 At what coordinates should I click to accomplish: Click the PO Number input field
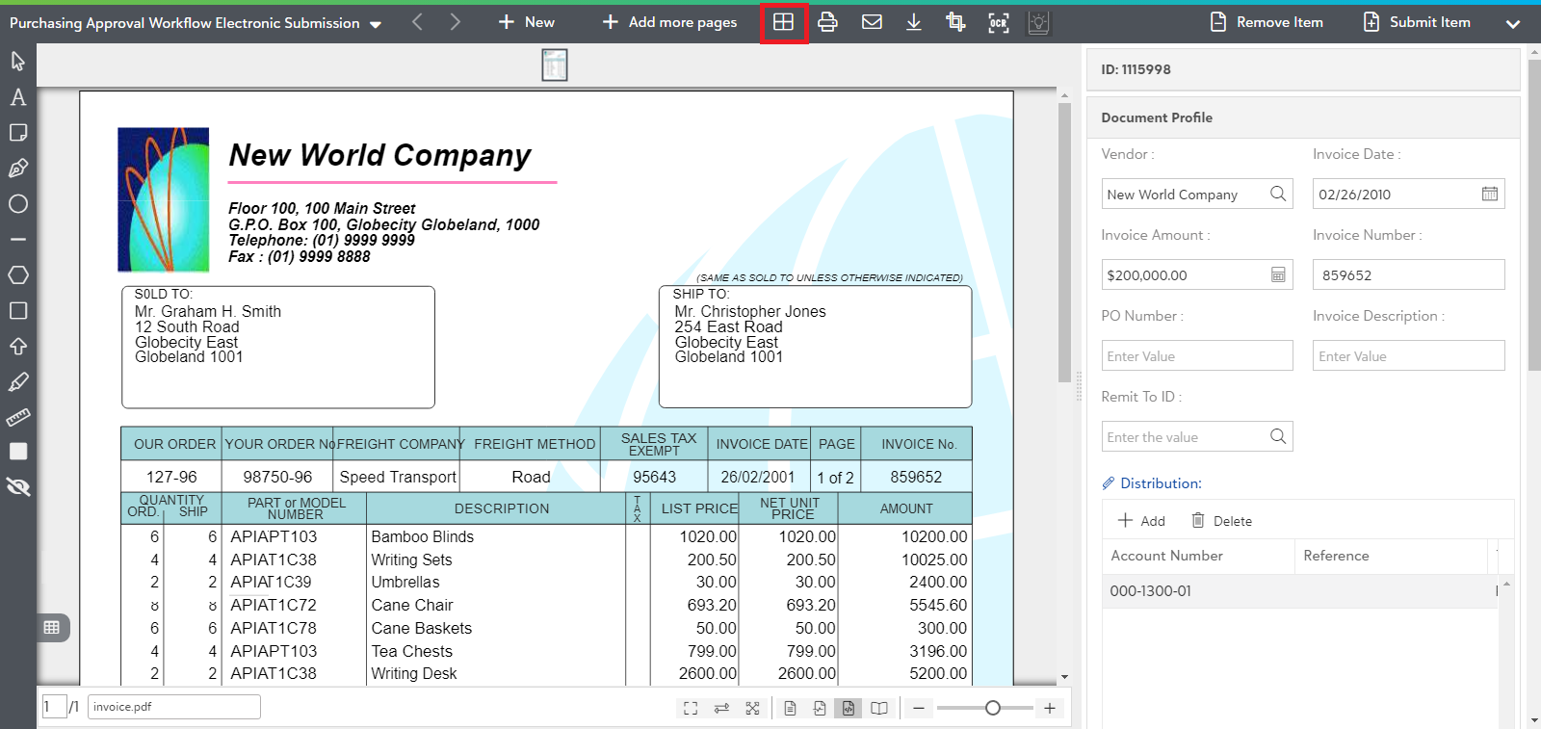tap(1196, 356)
